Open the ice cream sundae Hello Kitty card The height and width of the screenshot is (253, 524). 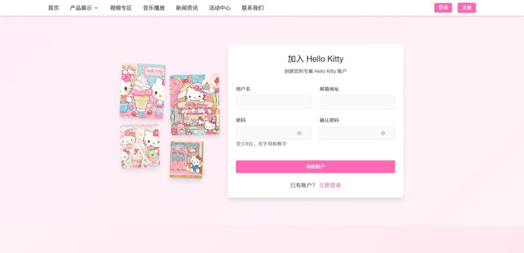[x=143, y=91]
